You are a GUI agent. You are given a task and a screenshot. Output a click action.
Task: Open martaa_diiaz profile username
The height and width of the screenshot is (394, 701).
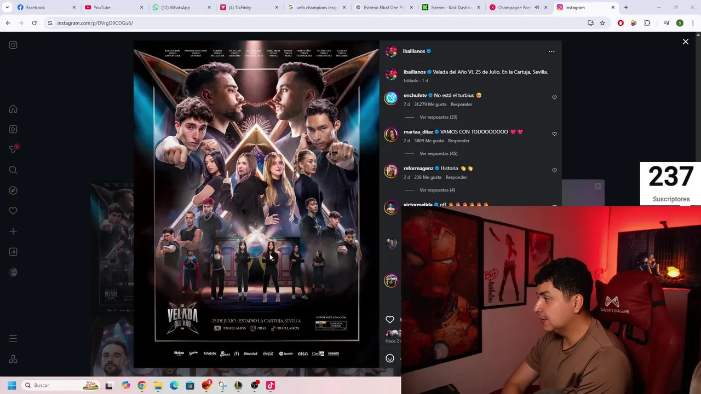click(x=418, y=132)
